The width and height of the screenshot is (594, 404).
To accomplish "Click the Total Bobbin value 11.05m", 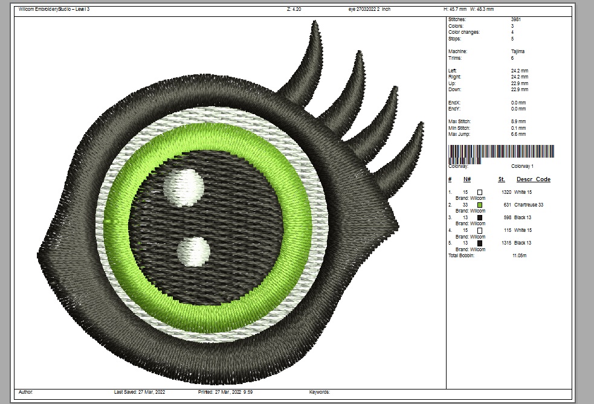I will [x=519, y=256].
